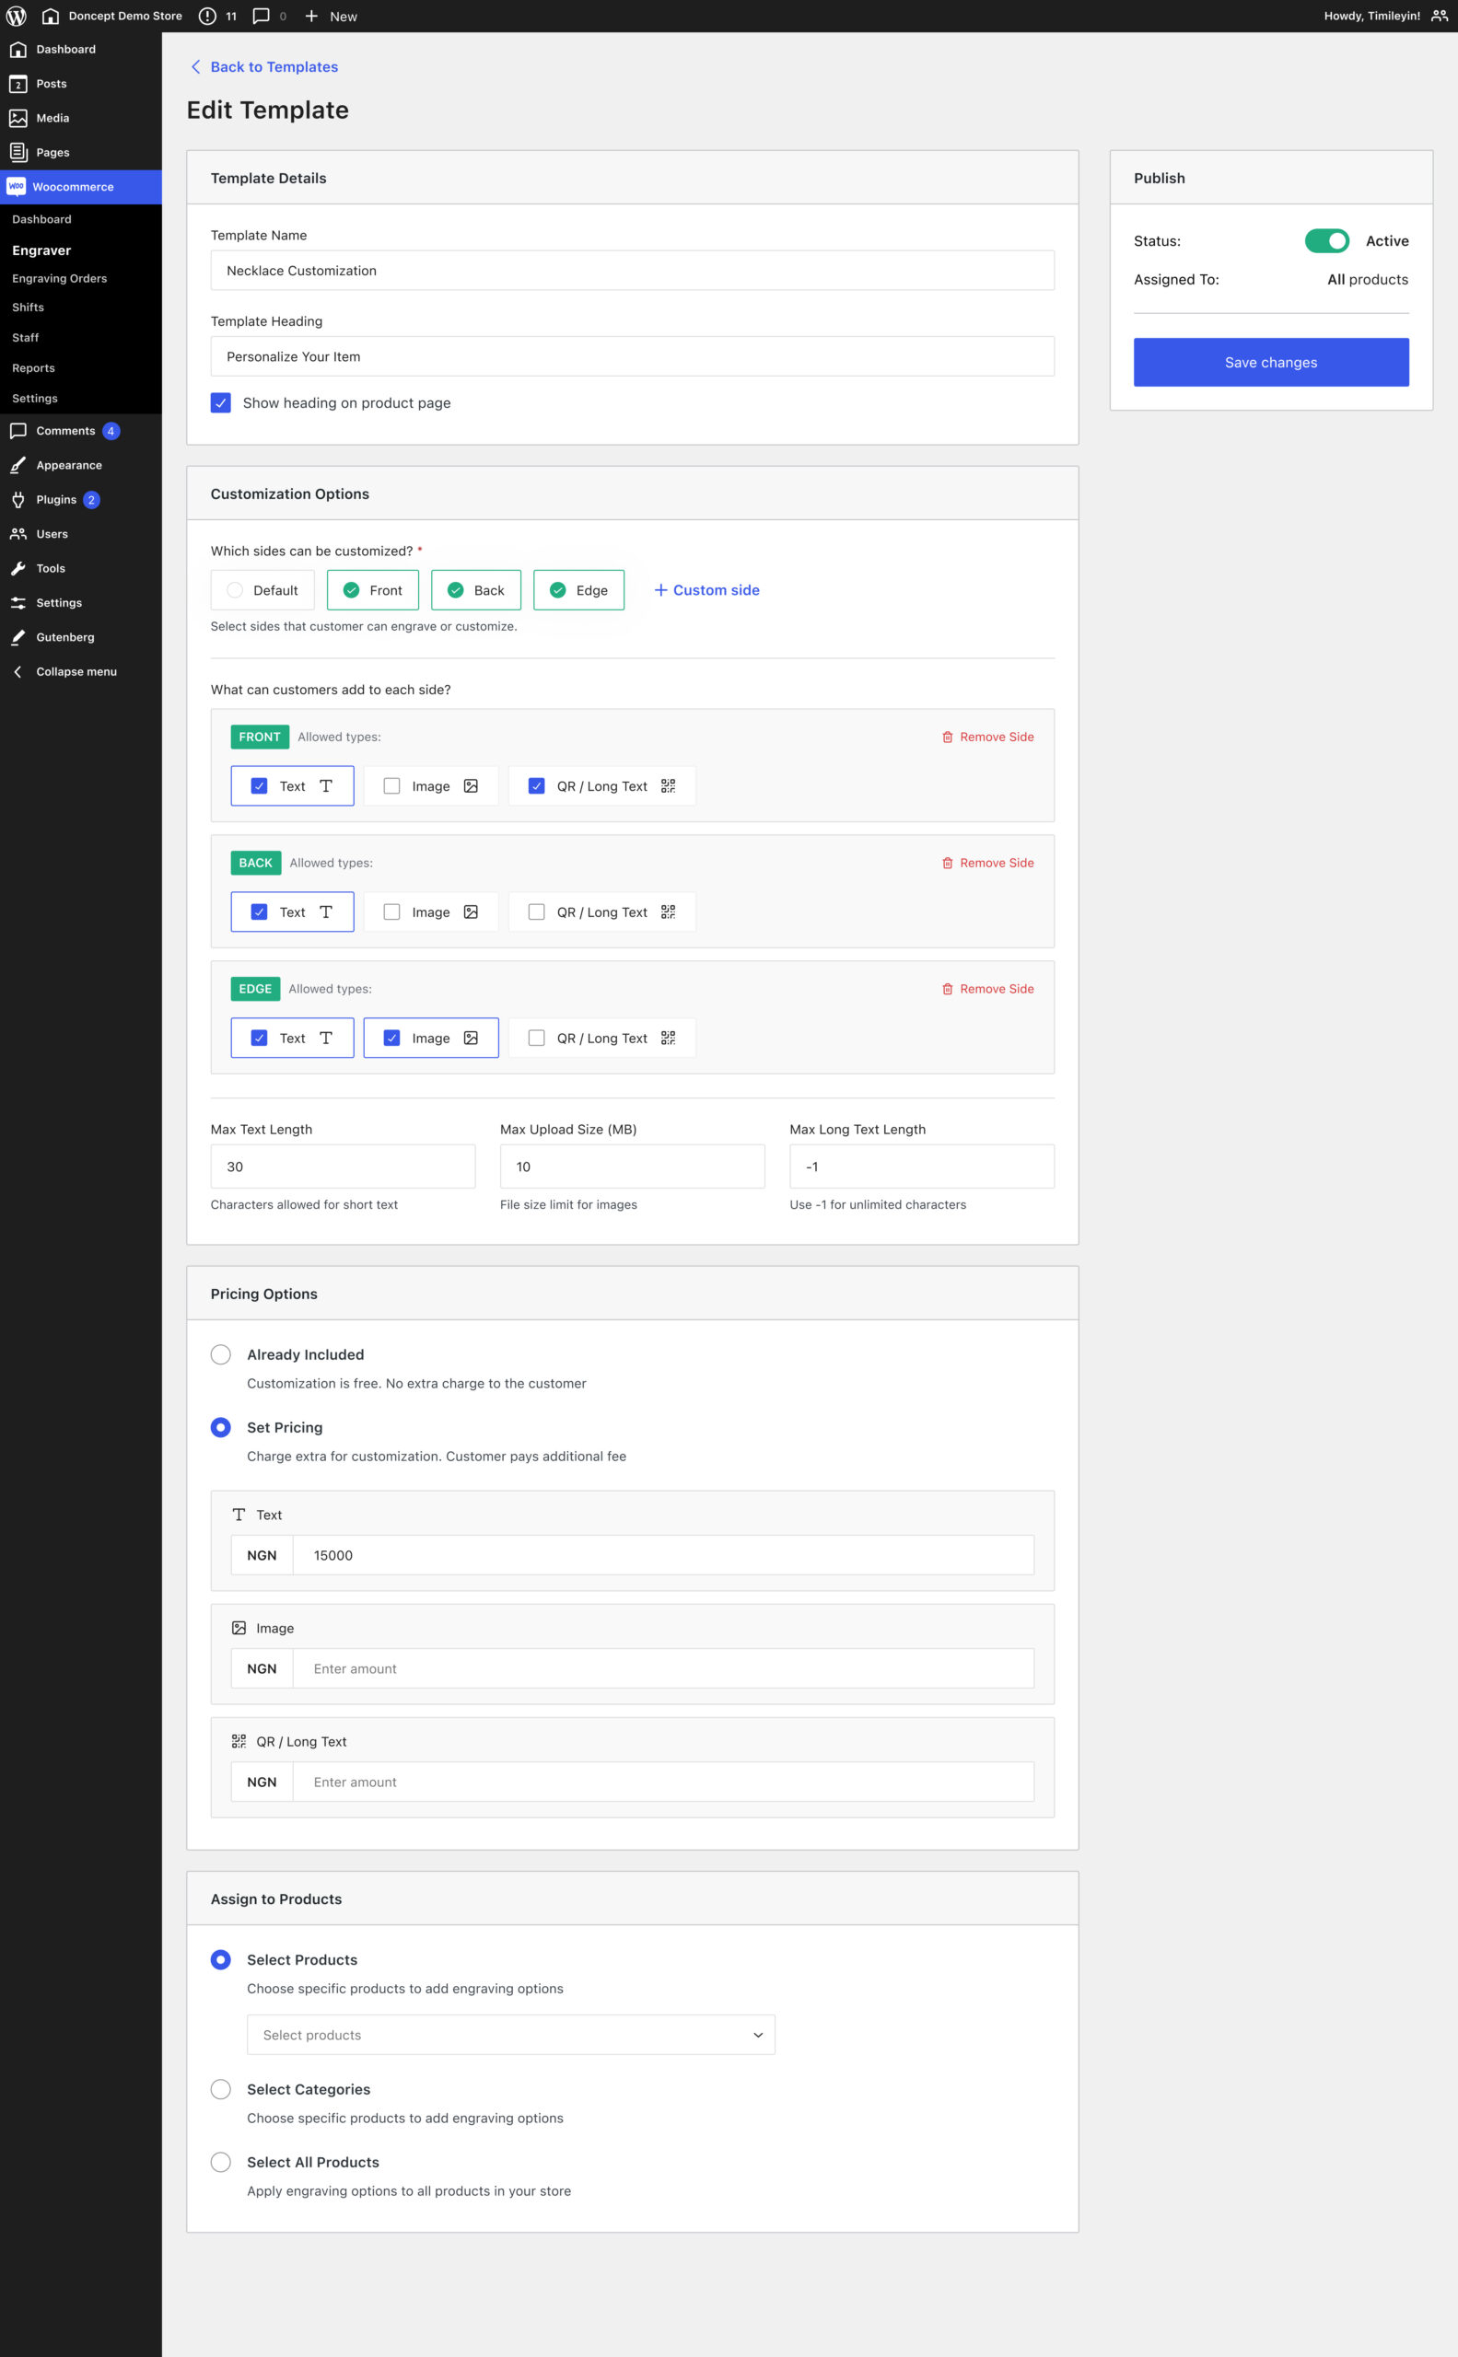The height and width of the screenshot is (2357, 1458).
Task: Open the Select products dropdown
Action: point(510,2034)
